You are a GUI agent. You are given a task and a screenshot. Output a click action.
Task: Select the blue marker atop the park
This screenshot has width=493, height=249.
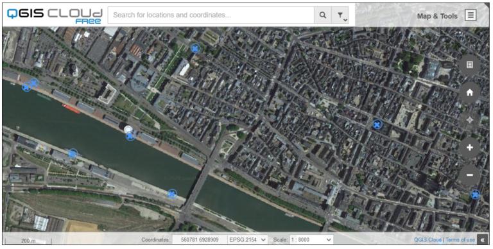coord(195,48)
